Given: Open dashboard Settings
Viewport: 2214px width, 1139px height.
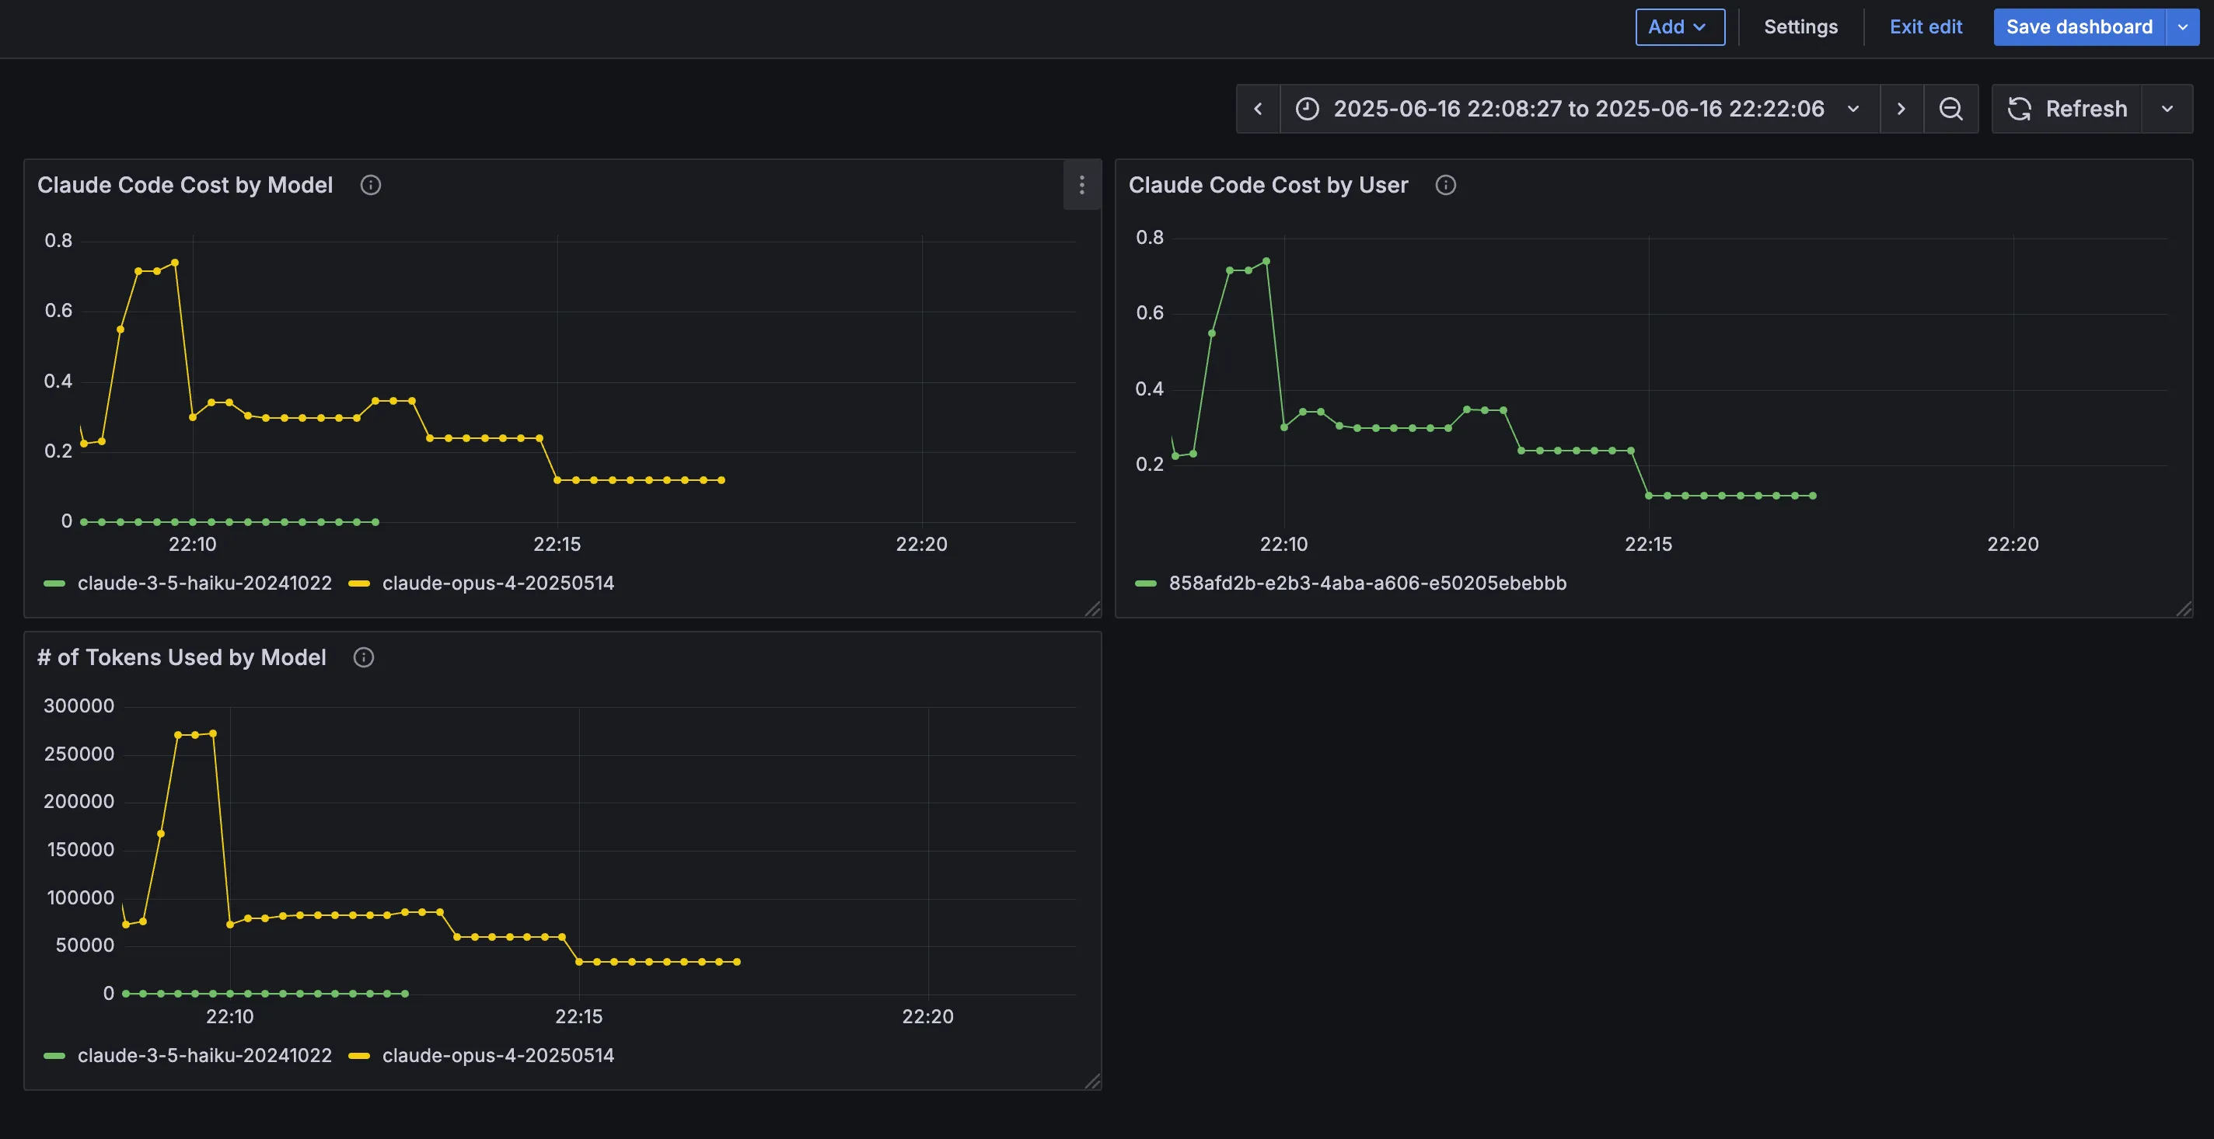Looking at the screenshot, I should click(1800, 26).
